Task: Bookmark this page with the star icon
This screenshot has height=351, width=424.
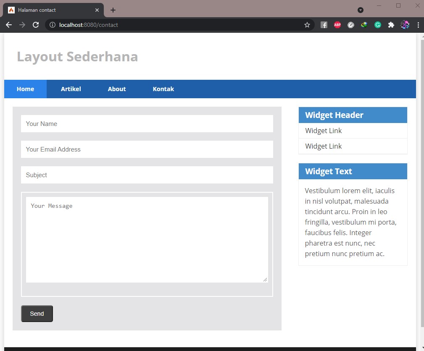Action: tap(307, 25)
